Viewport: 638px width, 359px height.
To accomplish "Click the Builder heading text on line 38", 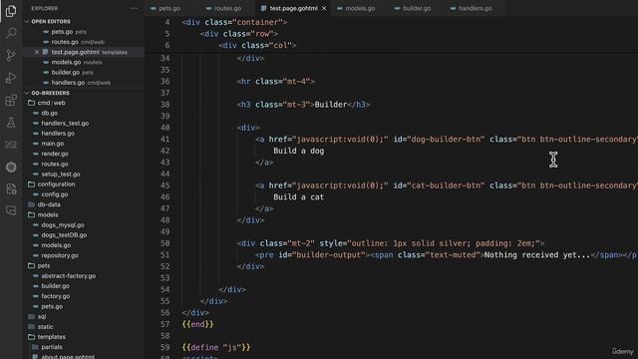I will 330,105.
